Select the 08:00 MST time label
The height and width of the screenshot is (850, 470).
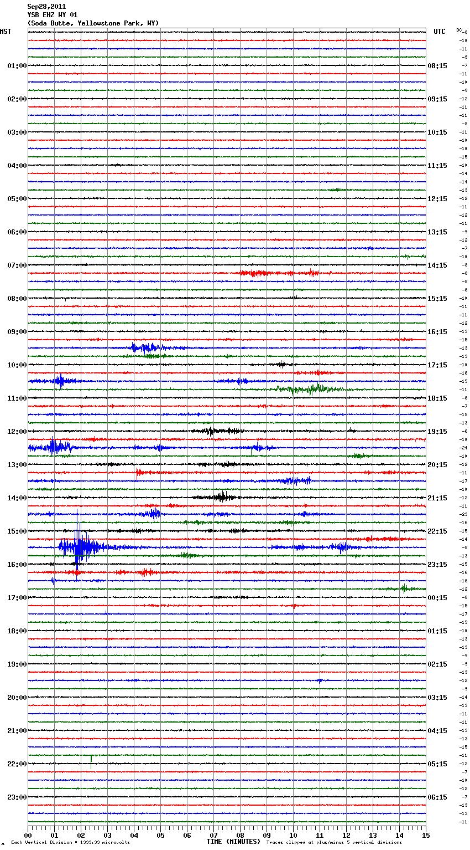click(17, 299)
